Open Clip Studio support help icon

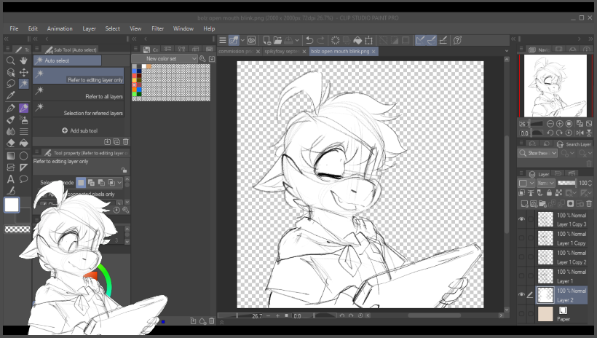(x=458, y=40)
